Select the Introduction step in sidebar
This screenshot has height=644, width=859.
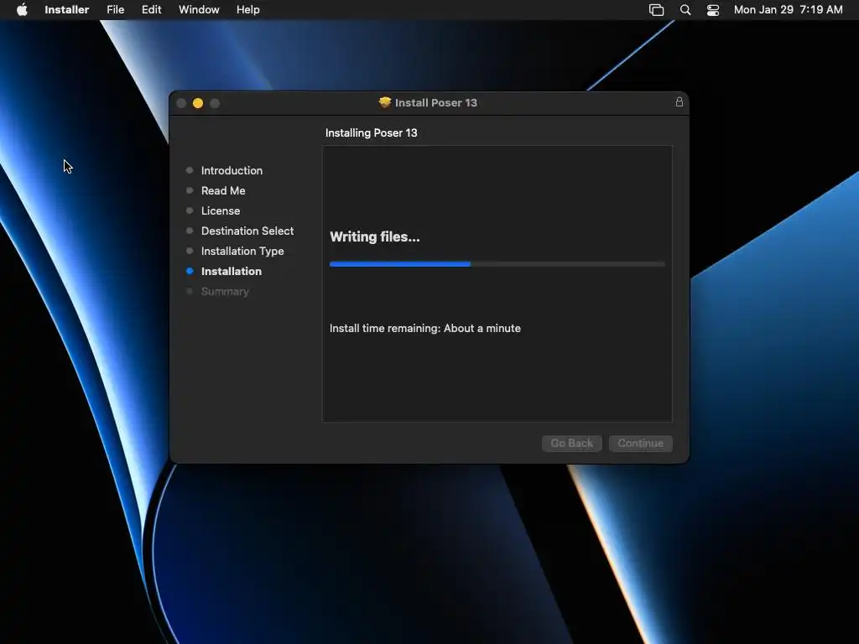click(x=232, y=170)
